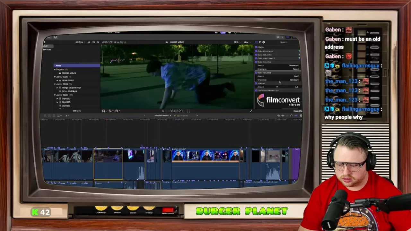The width and height of the screenshot is (411, 231).
Task: Open Sharpness dropdown set to Very Low
Action: pos(294,80)
